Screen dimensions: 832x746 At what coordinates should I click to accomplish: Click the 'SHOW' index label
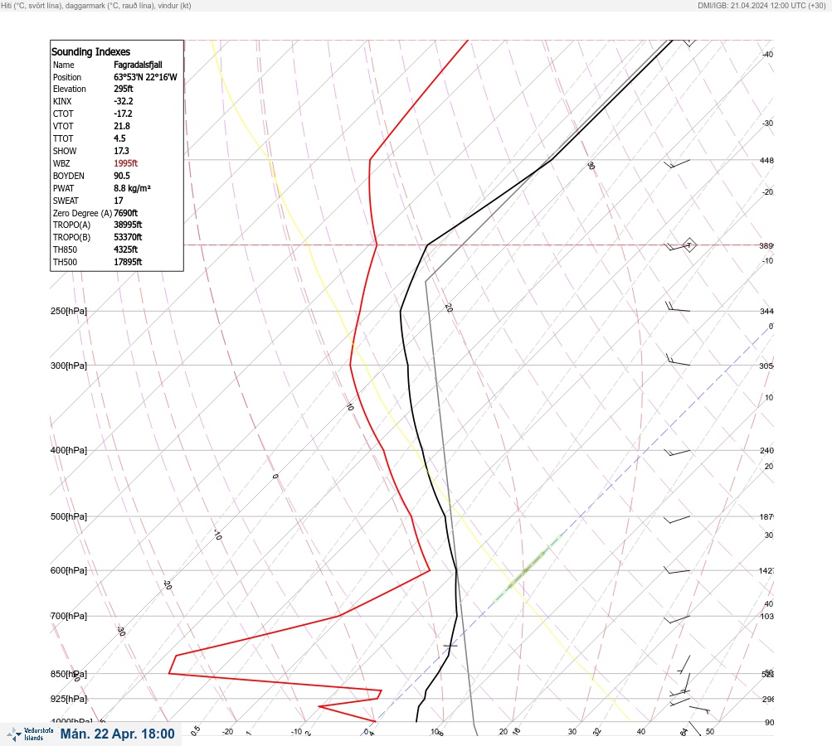pos(65,151)
